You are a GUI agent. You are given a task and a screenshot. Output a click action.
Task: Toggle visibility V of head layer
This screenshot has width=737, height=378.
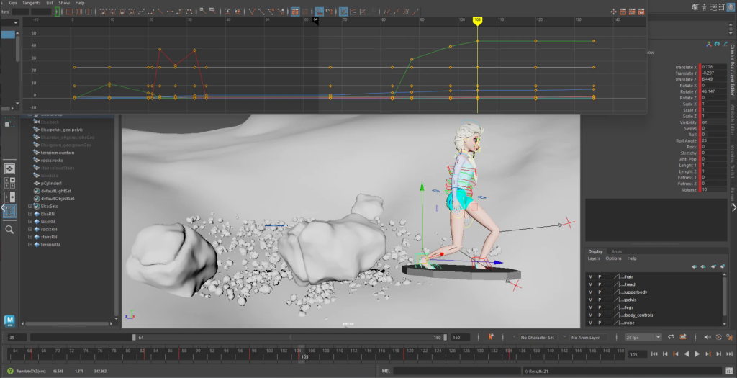click(590, 284)
